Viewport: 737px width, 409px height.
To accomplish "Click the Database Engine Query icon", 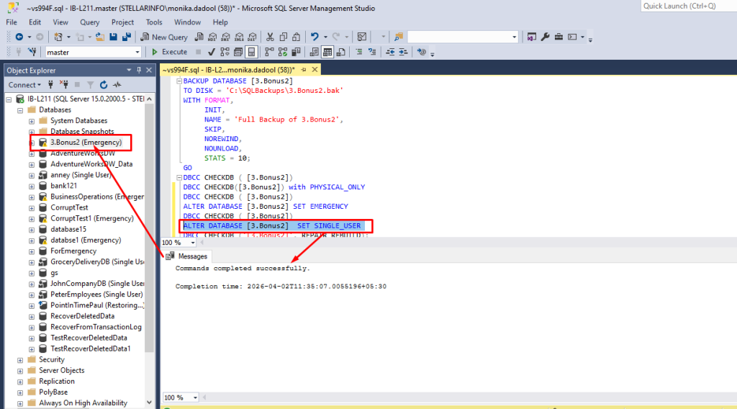I will pyautogui.click(x=199, y=37).
